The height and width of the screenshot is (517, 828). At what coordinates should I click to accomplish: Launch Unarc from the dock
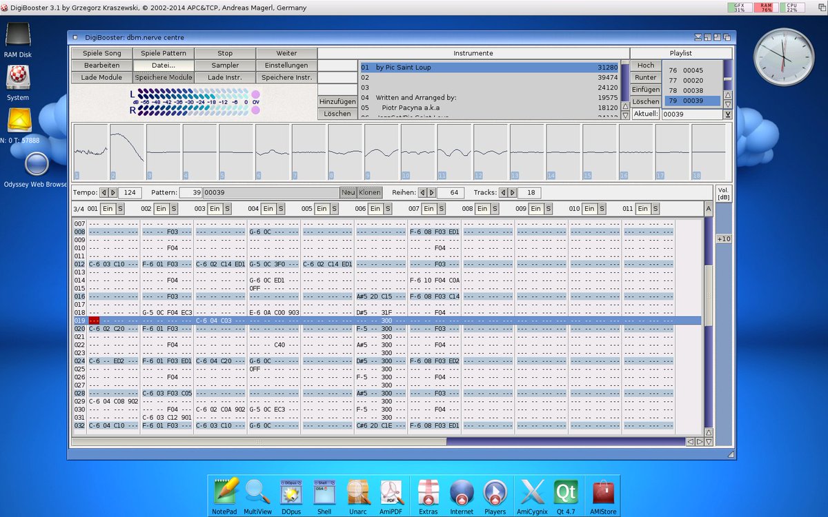click(x=357, y=496)
